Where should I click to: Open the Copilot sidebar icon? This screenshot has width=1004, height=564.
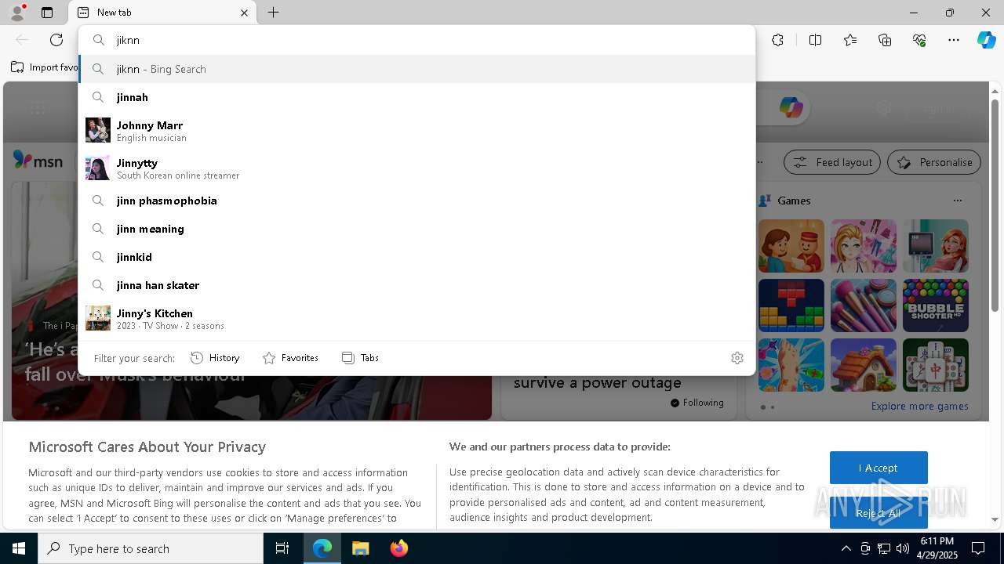986,40
